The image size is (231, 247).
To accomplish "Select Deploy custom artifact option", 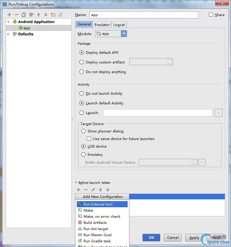I will 81,62.
